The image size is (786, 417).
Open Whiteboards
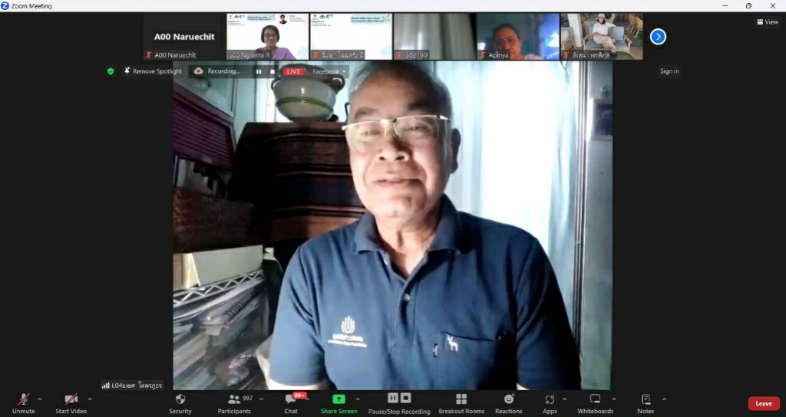click(595, 403)
